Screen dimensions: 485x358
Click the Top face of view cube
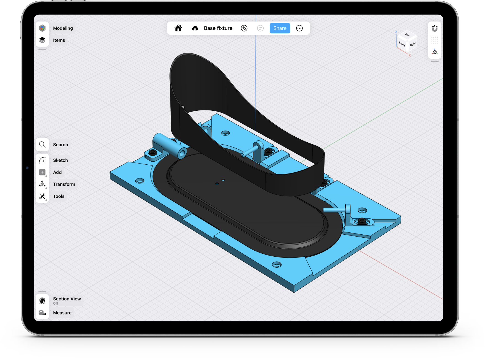(407, 35)
